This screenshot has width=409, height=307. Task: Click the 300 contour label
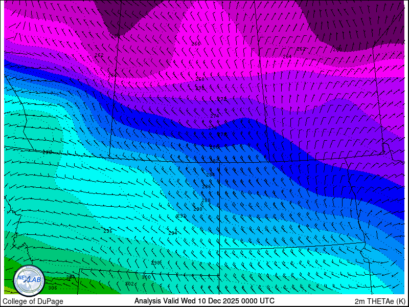[146, 277]
